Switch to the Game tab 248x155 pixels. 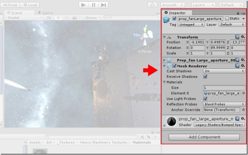click(x=46, y=13)
